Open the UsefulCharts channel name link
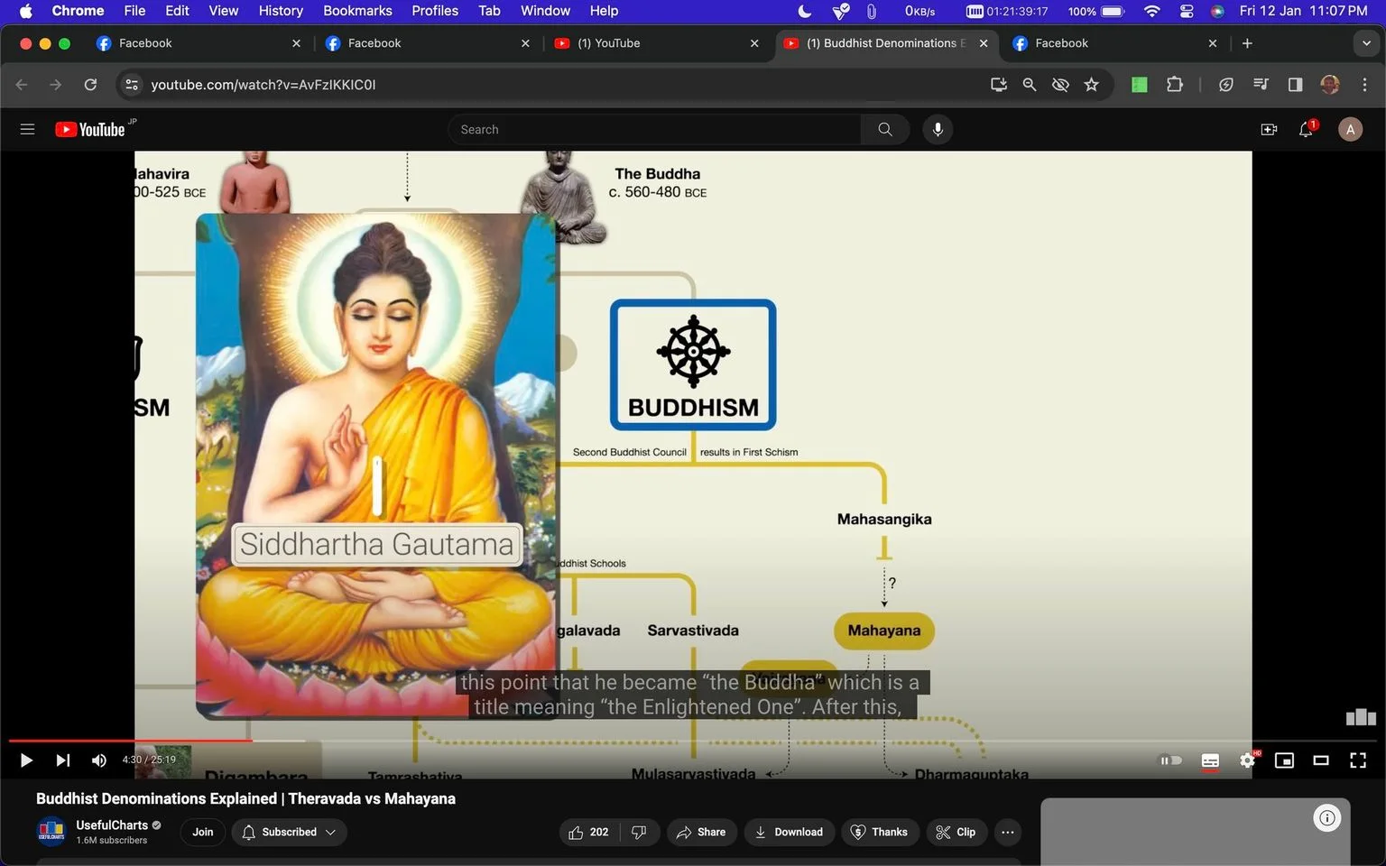Image resolution: width=1386 pixels, height=866 pixels. tap(112, 825)
